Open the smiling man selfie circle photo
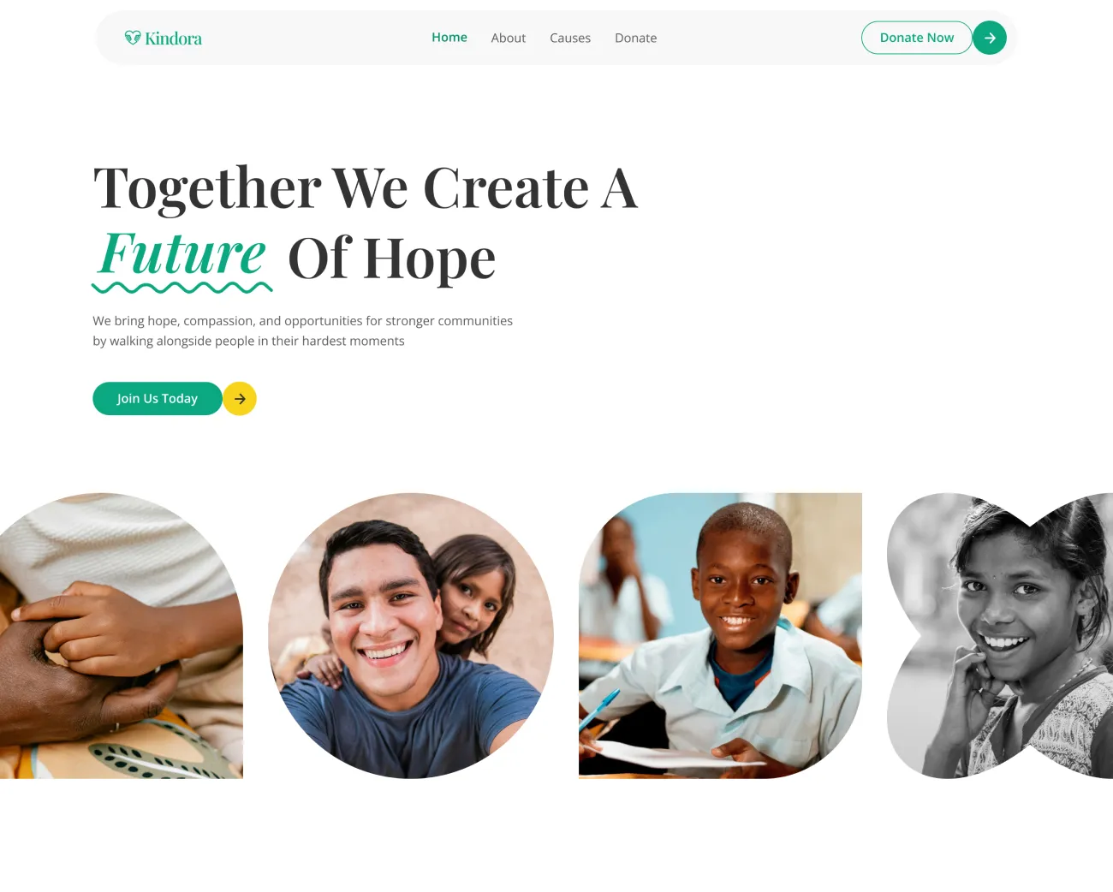Screen dimensions: 1113x892 tap(411, 636)
